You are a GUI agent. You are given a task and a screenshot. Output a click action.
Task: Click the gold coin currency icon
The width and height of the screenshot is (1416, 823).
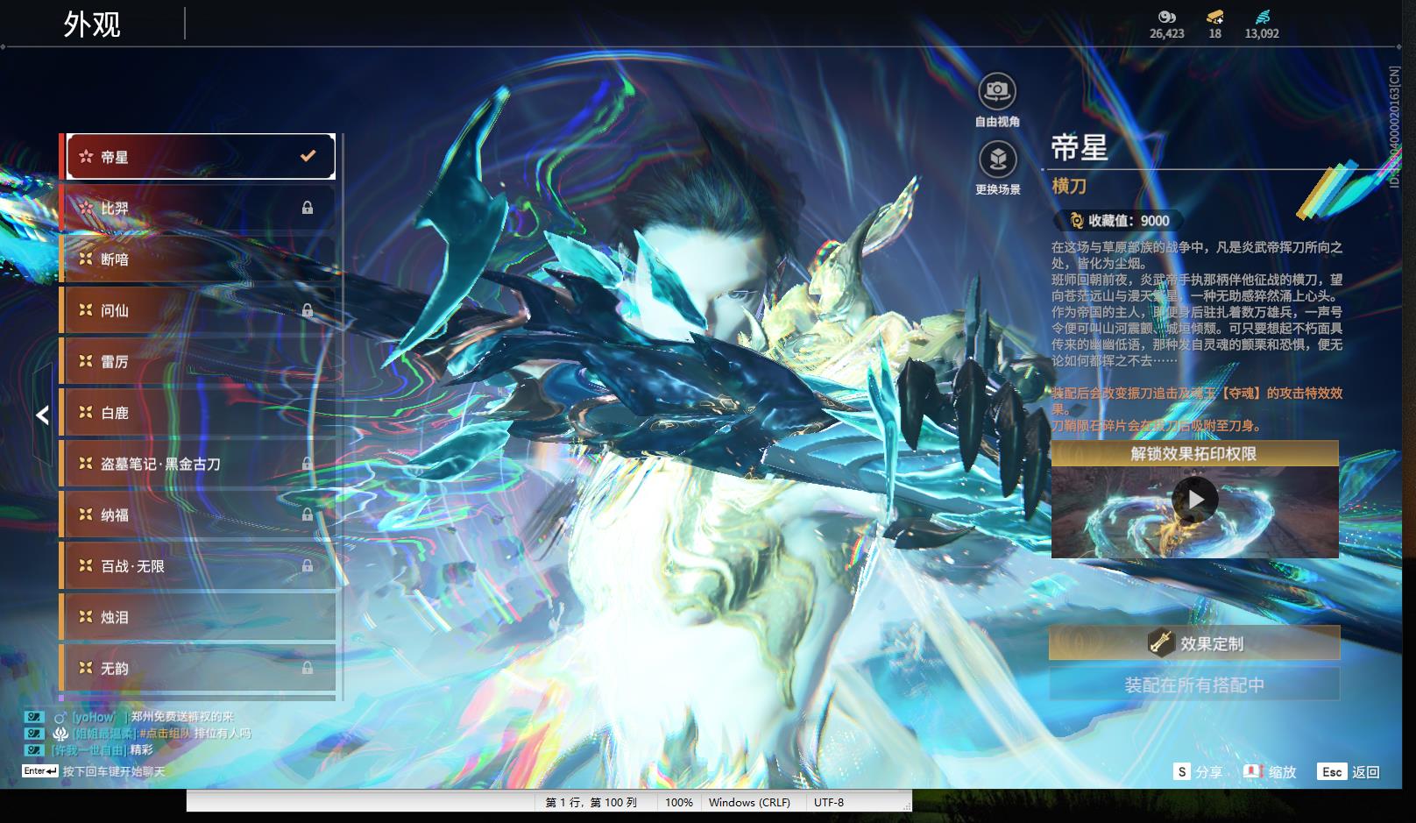(1166, 17)
